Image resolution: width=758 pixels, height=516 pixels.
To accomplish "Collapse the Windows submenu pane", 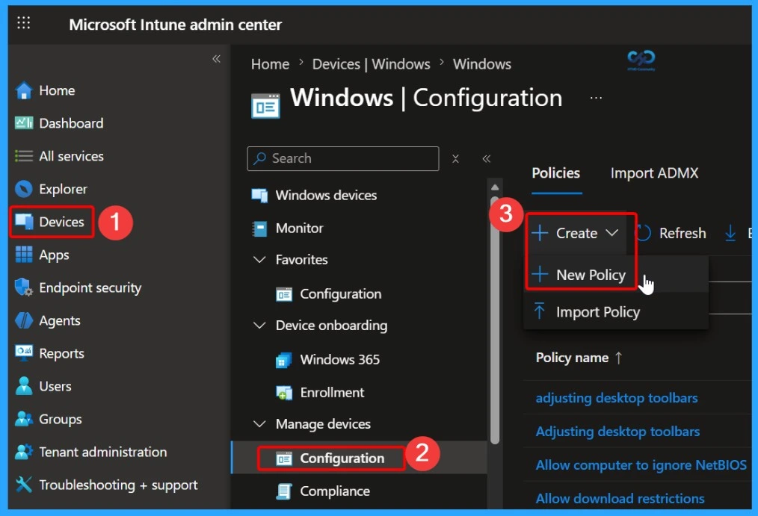I will [x=487, y=158].
